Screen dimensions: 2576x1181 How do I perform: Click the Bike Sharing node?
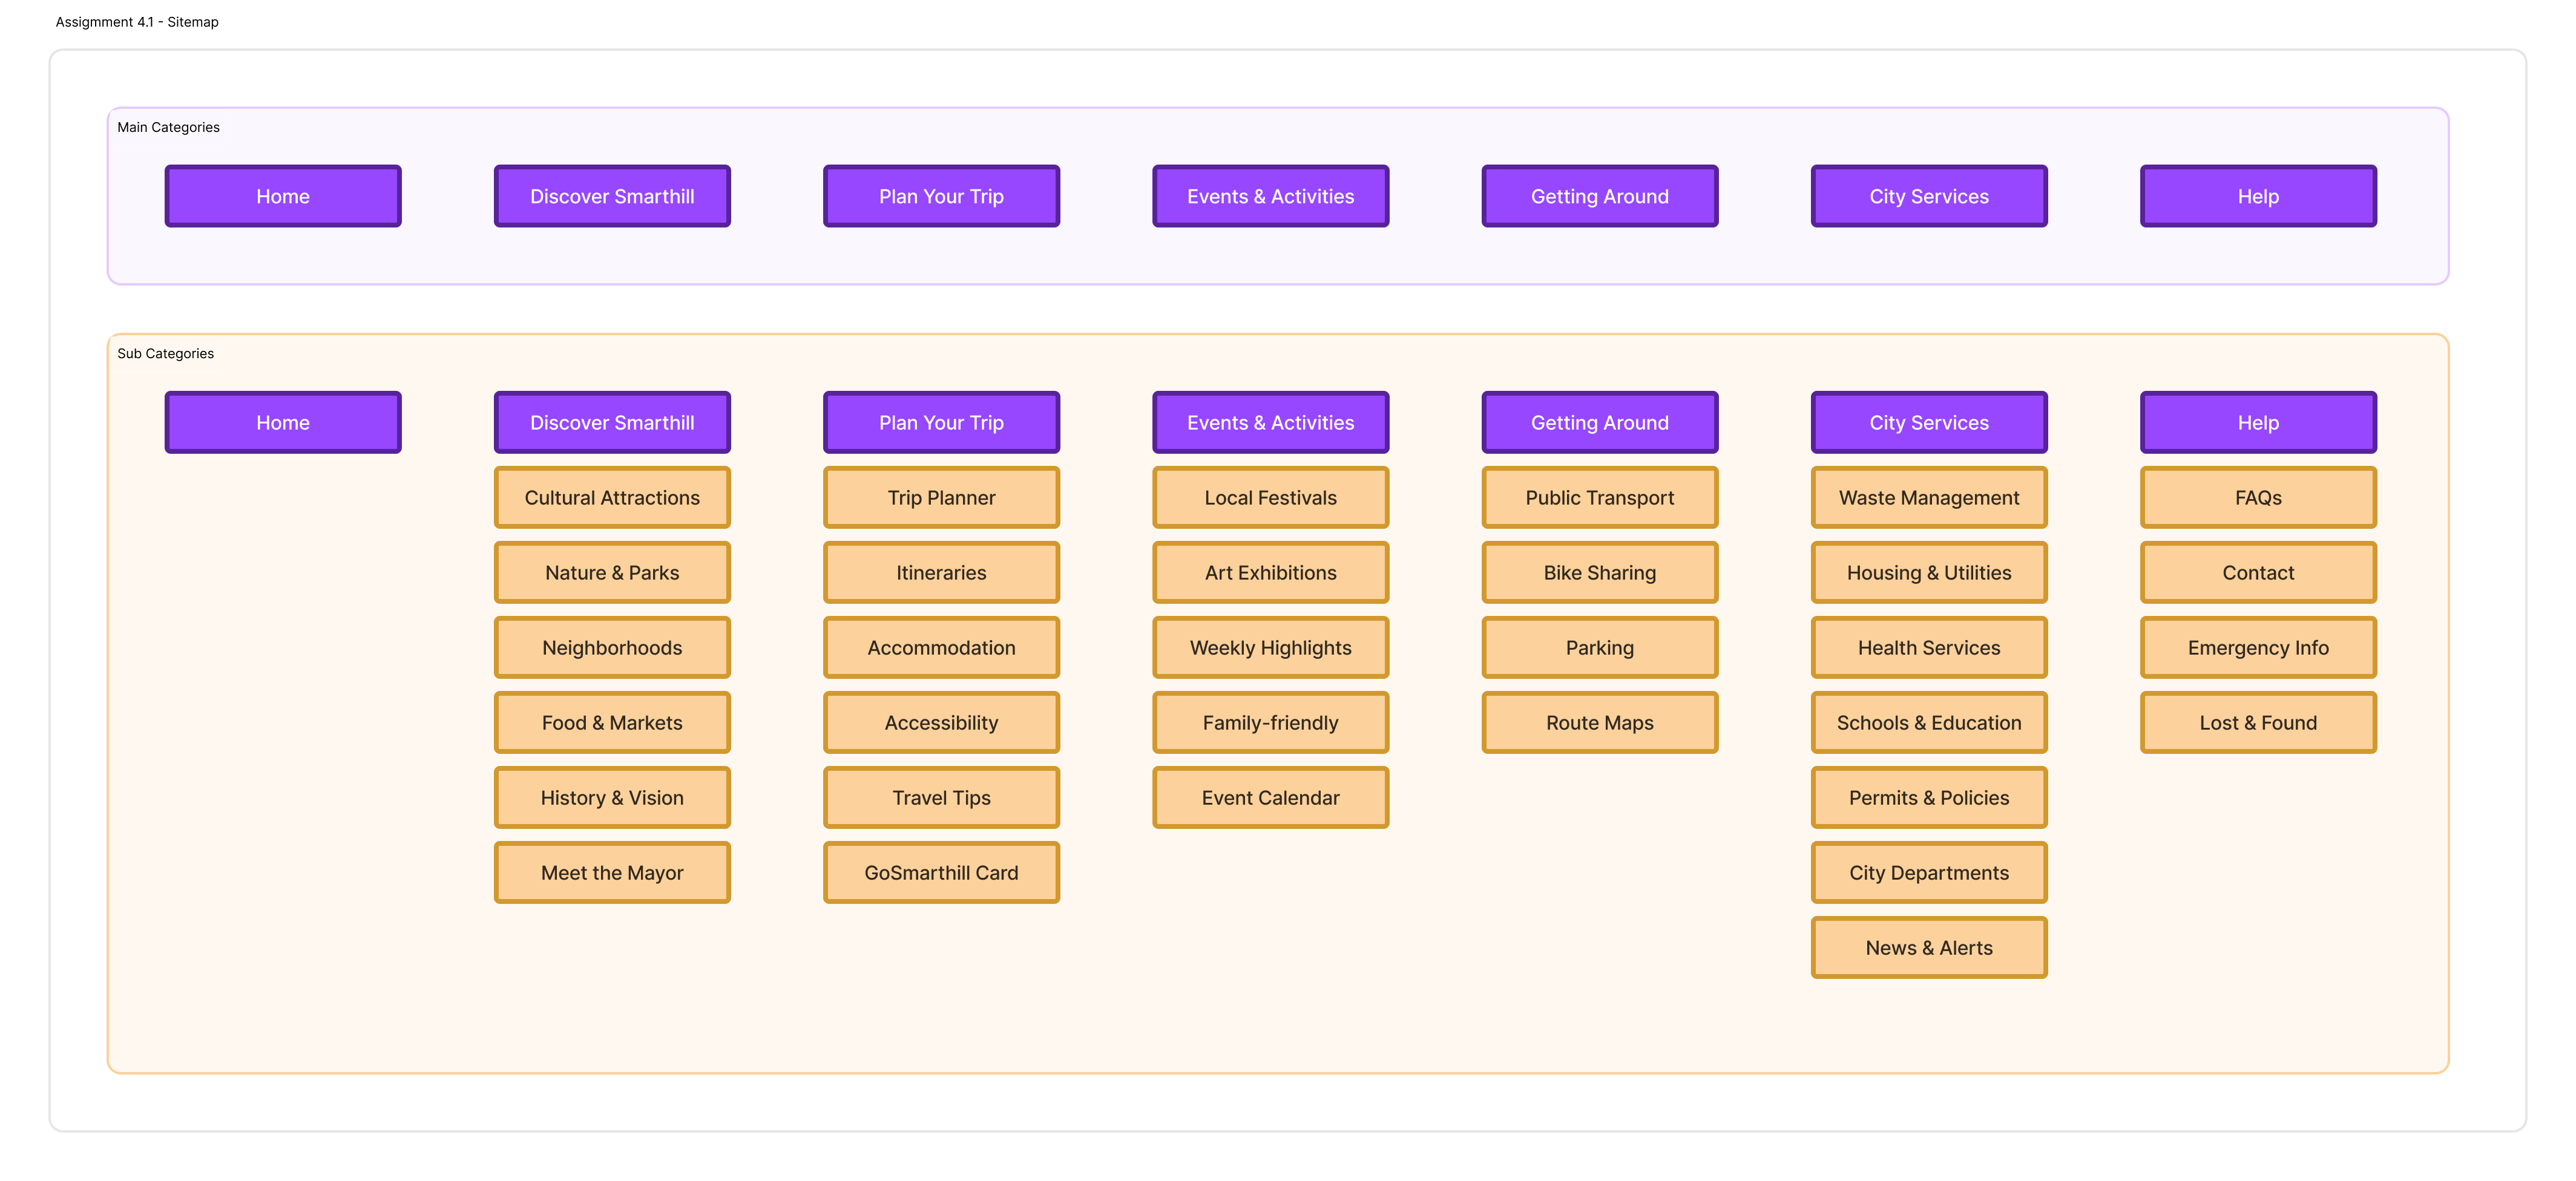1599,572
